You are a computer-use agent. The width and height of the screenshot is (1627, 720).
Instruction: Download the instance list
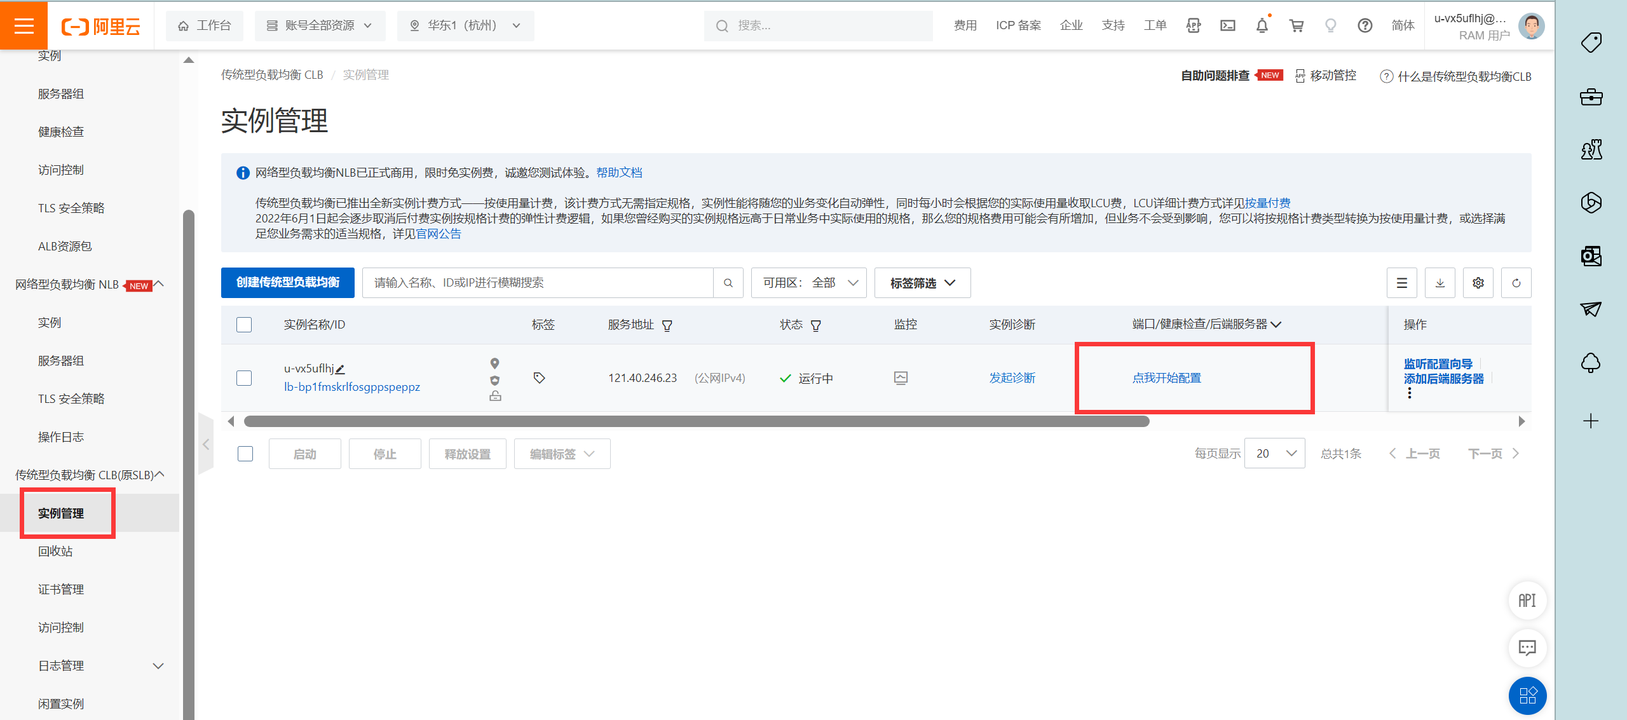1440,283
